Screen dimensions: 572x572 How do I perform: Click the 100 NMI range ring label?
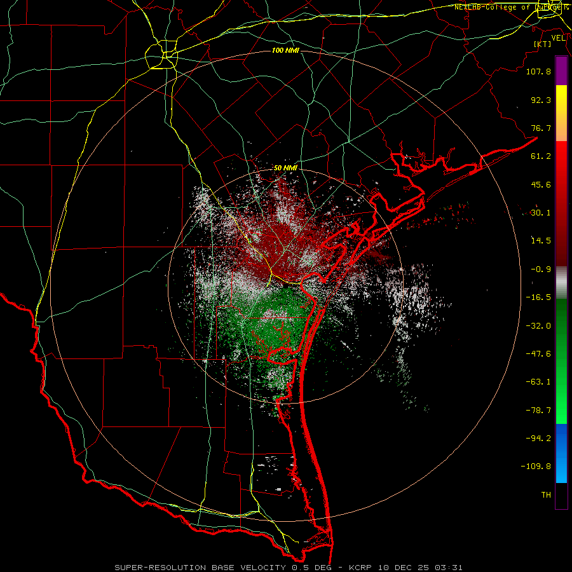pos(285,50)
